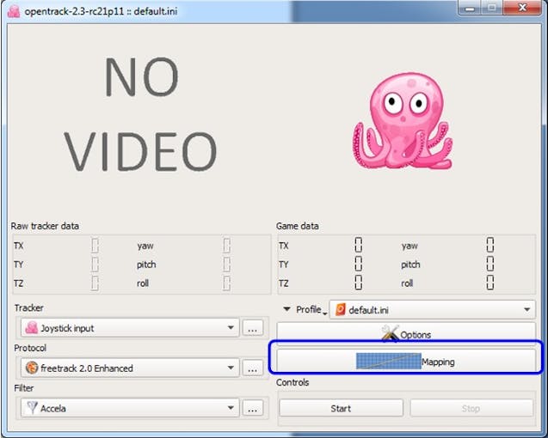Open the Profile menu button

coord(305,309)
